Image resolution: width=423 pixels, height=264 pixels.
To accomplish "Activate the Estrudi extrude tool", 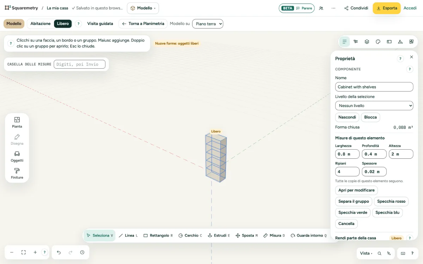I will click(x=219, y=235).
